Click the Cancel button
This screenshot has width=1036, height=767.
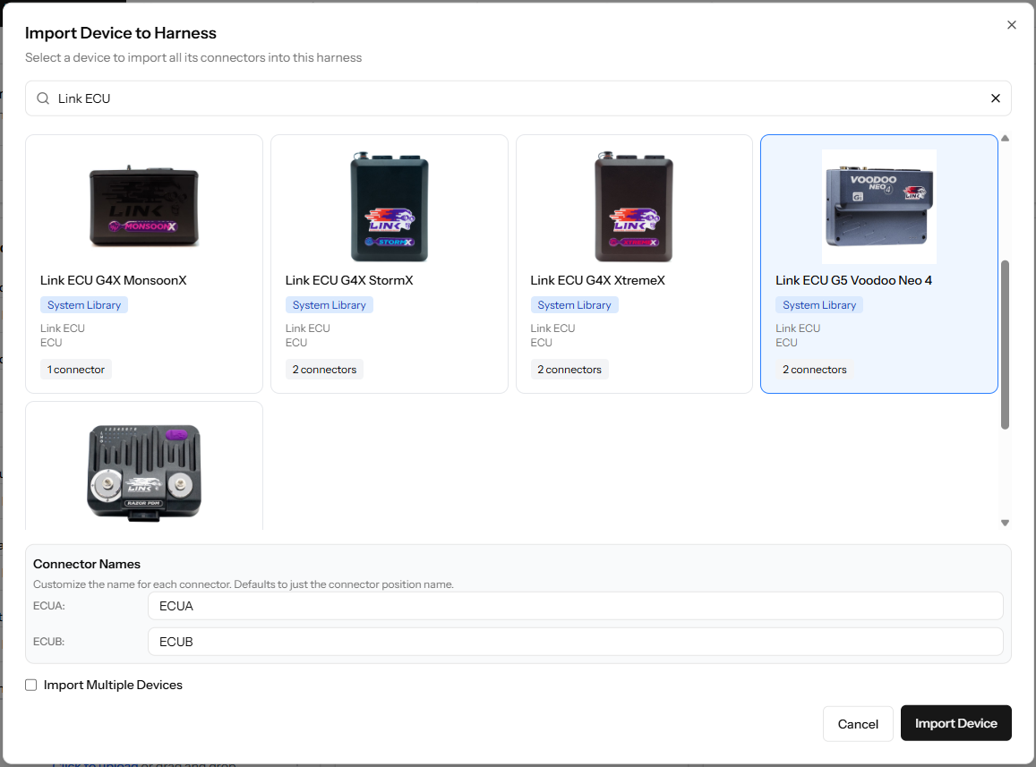857,723
